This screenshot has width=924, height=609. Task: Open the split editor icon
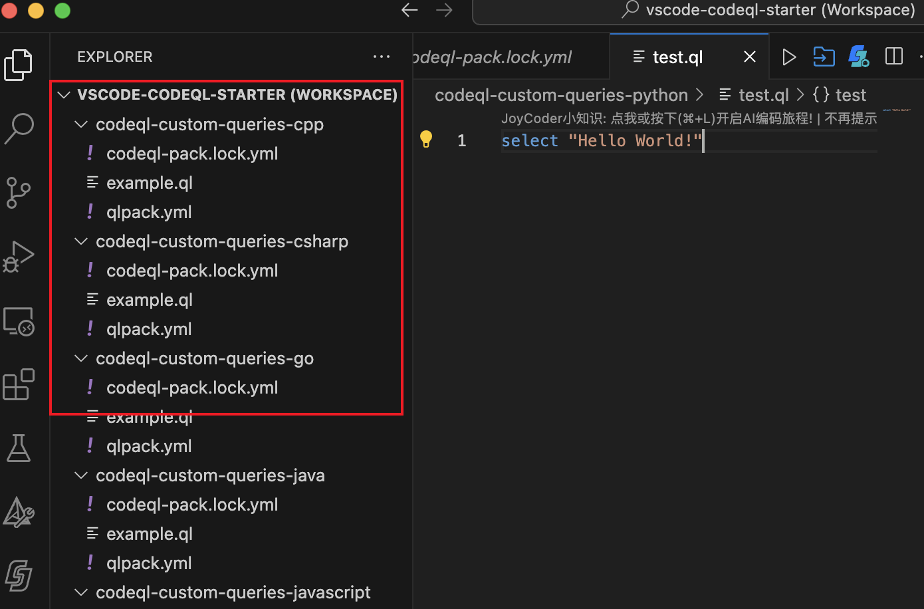pos(894,57)
